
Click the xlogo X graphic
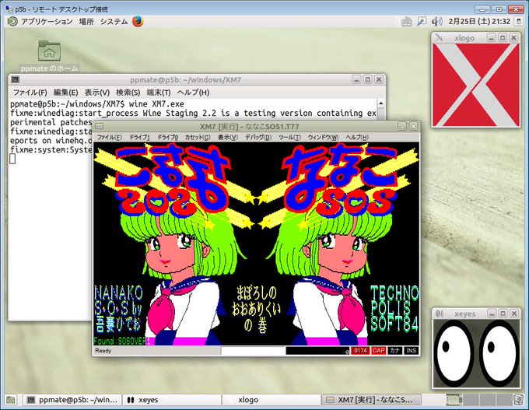[x=475, y=85]
